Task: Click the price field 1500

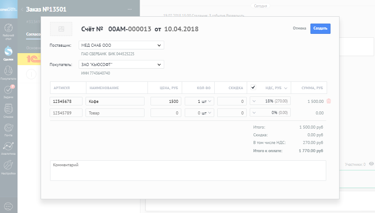Action: (166, 101)
